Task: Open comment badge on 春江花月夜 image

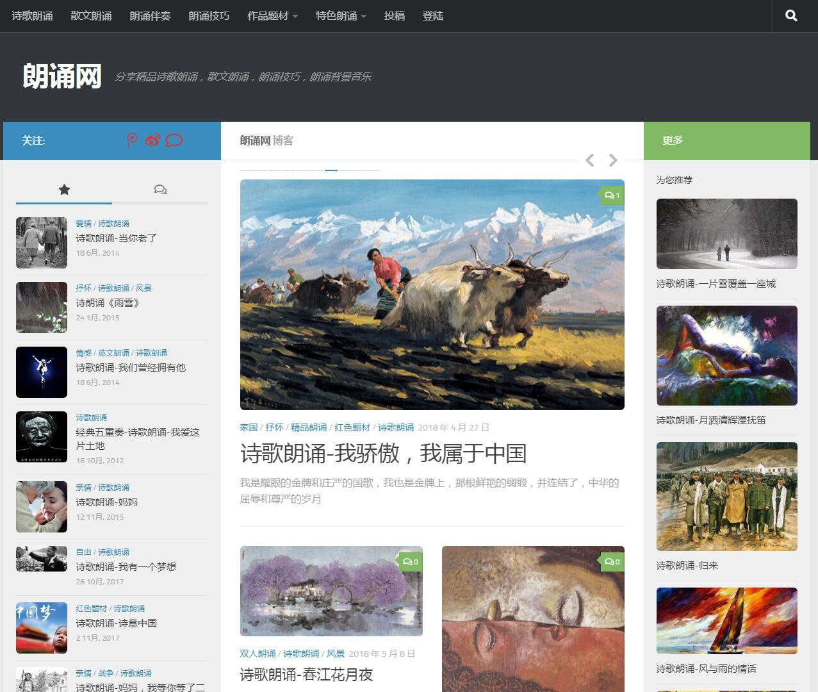Action: [x=411, y=562]
